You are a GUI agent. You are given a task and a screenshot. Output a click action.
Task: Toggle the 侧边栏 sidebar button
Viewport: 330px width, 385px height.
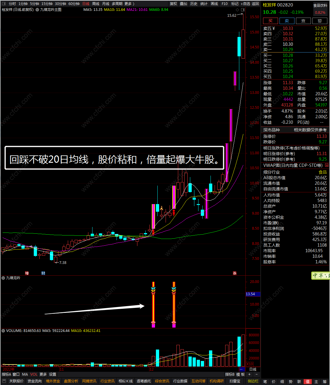(x=253, y=381)
